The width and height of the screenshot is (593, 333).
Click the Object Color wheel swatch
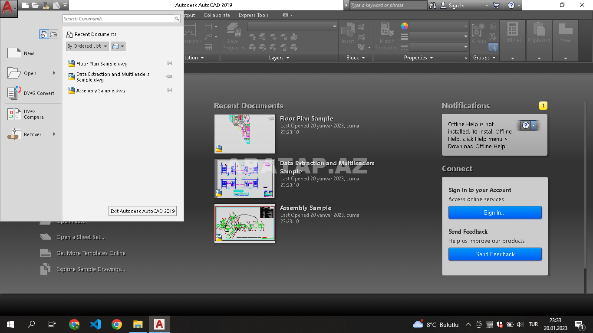405,26
